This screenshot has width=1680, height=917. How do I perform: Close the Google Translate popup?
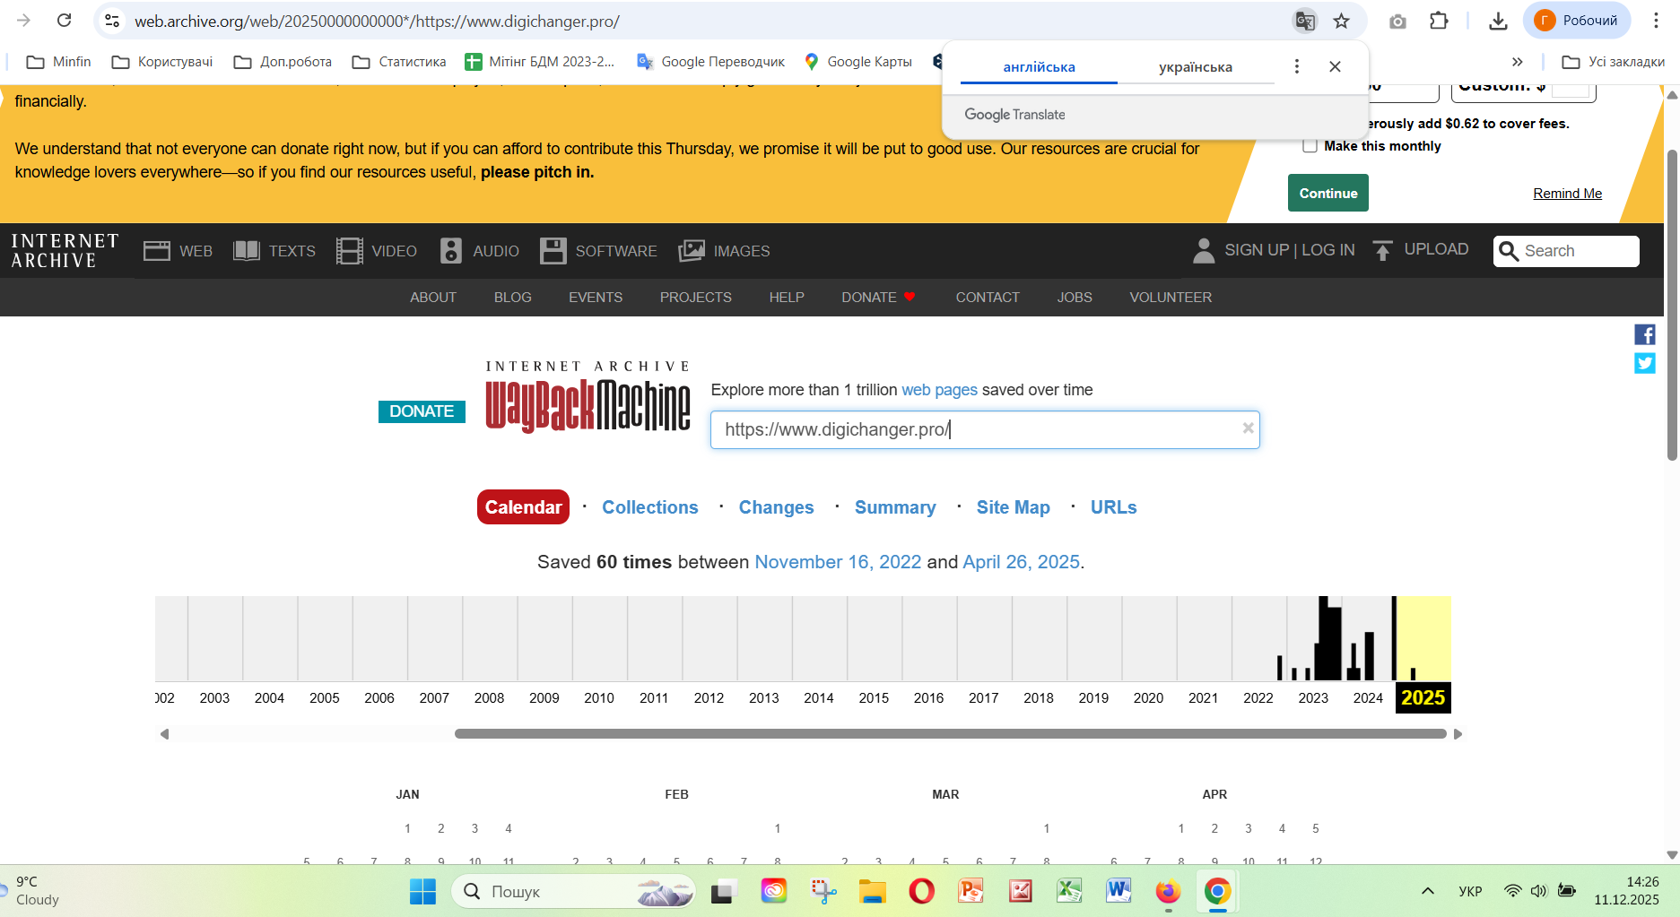pyautogui.click(x=1335, y=66)
